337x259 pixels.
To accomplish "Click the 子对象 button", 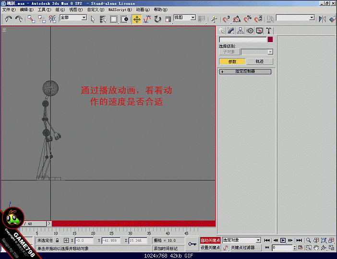I will click(229, 52).
